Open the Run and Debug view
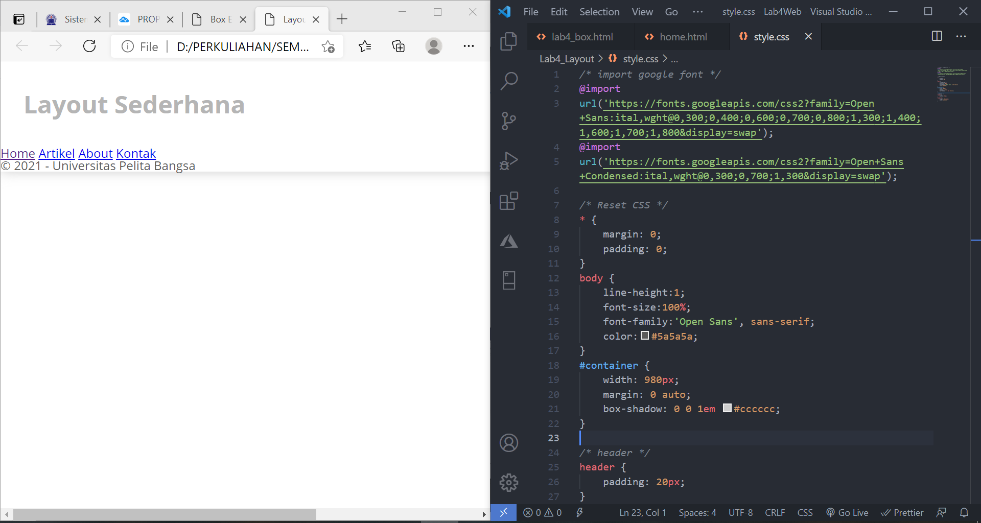981x523 pixels. point(508,160)
